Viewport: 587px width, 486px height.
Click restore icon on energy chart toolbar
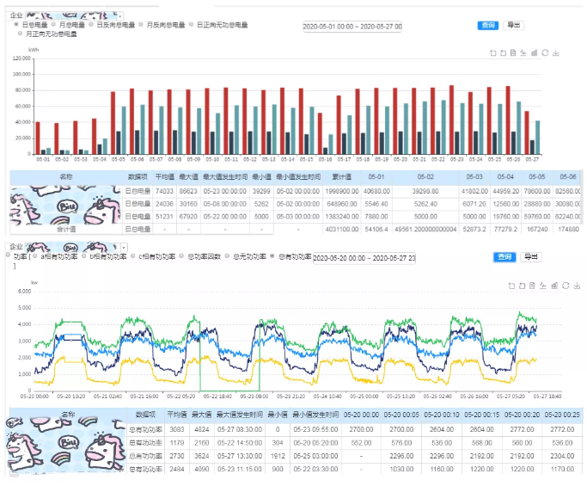point(545,52)
